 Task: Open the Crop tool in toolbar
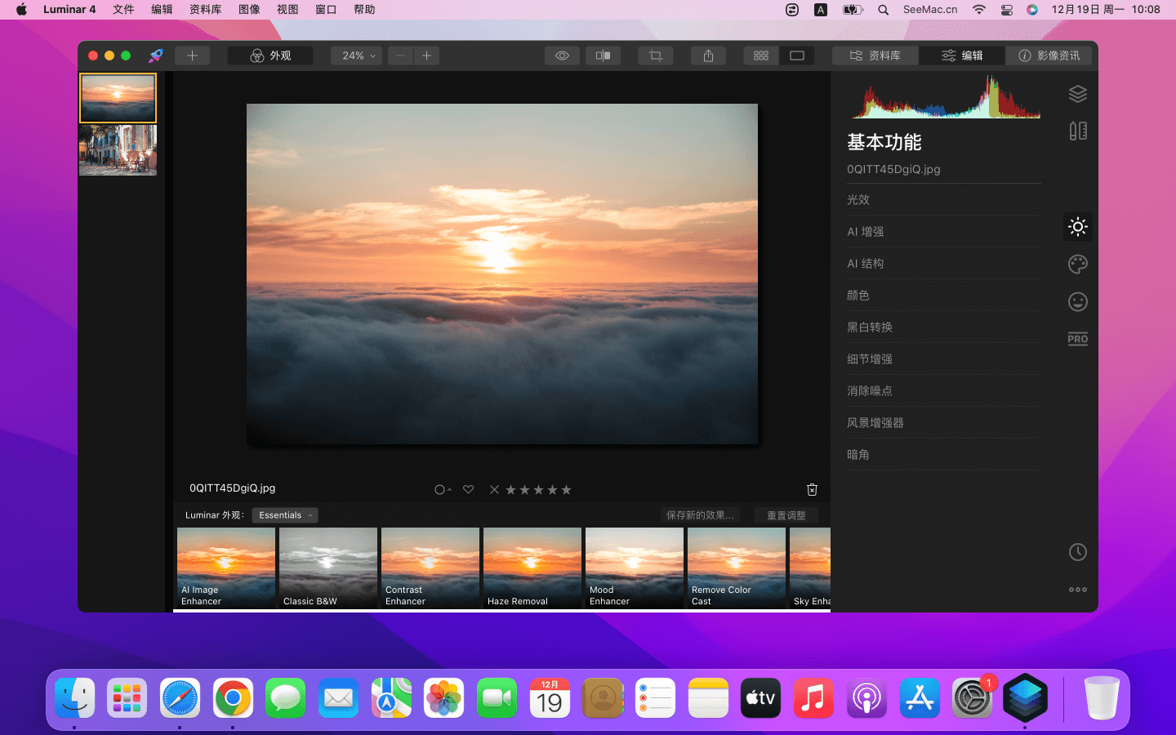pos(655,56)
